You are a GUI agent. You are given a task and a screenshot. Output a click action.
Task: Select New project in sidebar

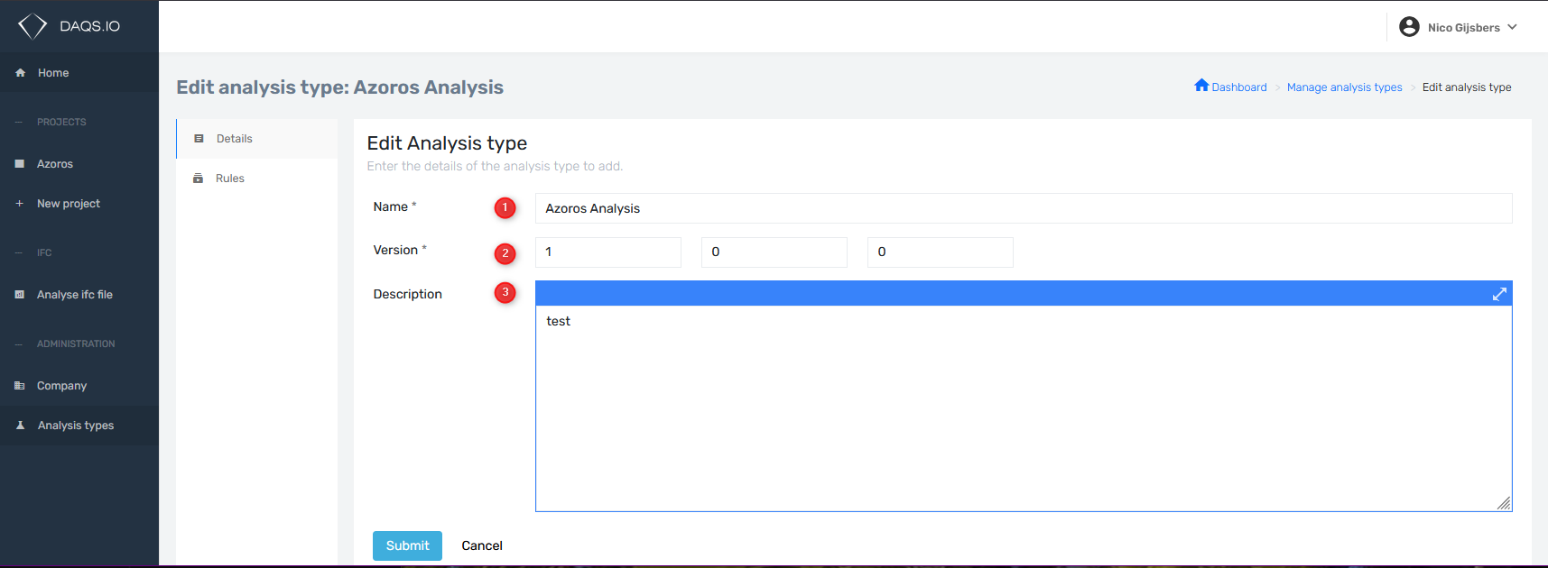79,204
